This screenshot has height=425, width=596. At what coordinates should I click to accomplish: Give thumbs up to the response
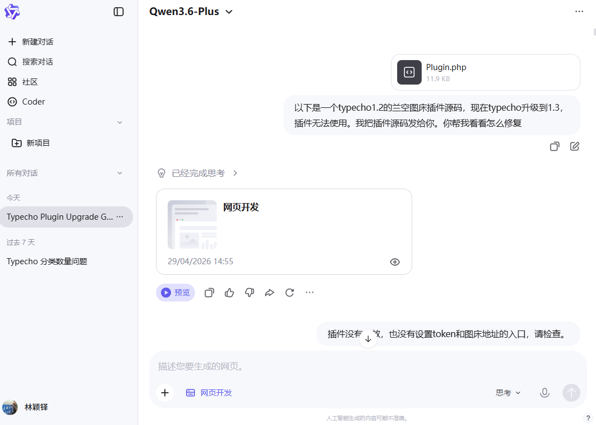[x=229, y=293]
